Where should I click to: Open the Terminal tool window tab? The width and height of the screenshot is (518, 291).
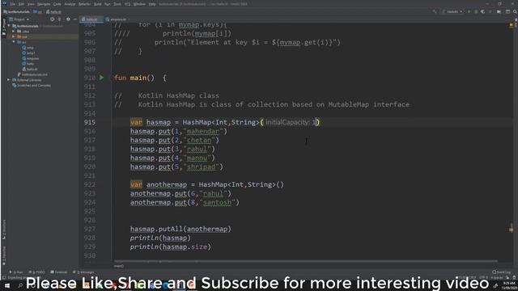59,272
